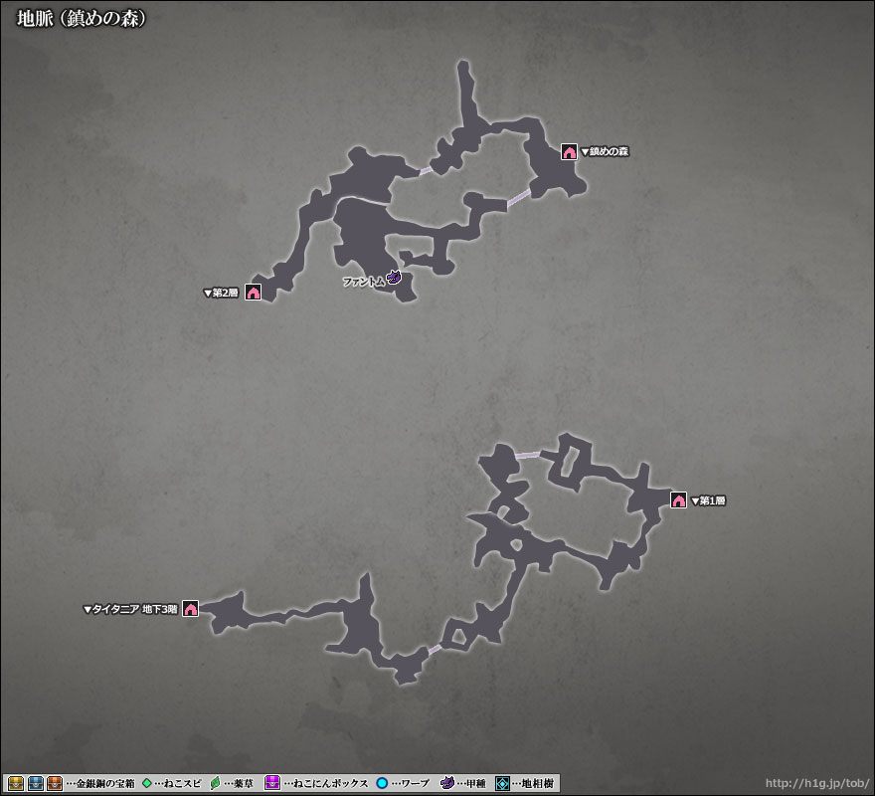This screenshot has width=875, height=796.
Task: Click the 薬草 leaf icon in legend
Action: click(216, 783)
